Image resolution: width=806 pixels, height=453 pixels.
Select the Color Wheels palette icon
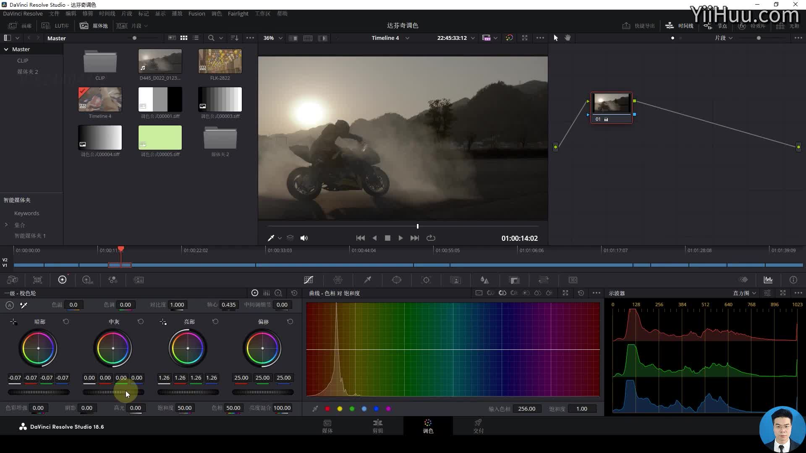pos(62,280)
